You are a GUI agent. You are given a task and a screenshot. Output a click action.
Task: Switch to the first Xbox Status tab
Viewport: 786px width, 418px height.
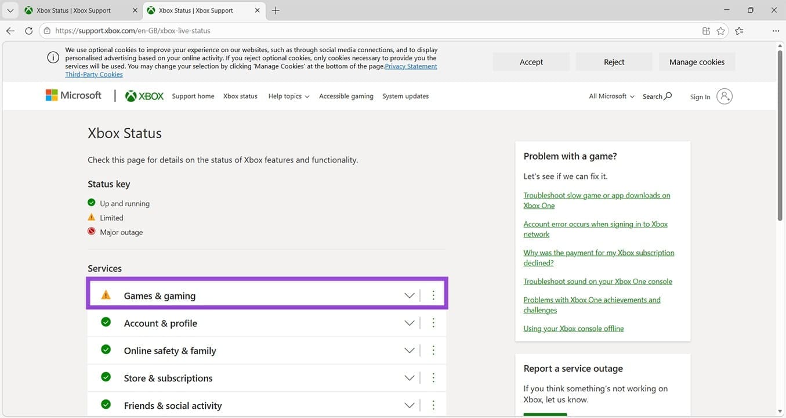tap(73, 10)
